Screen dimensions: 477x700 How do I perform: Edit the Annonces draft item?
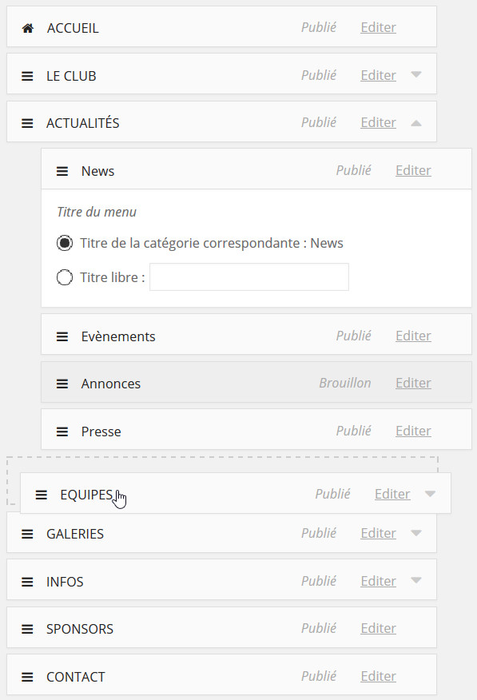coord(413,383)
